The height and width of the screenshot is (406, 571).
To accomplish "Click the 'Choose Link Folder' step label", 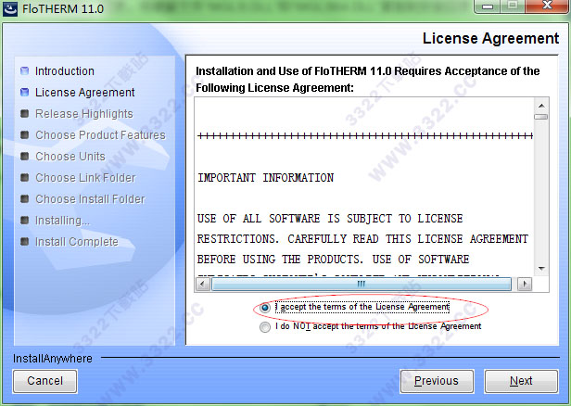I will click(x=85, y=178).
